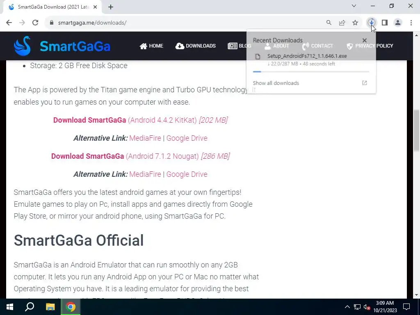Click MediaFire link under the Nougat download
Screen dimensions: 420x315
(145, 174)
